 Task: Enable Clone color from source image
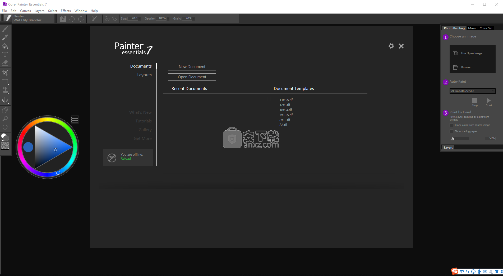tap(451, 125)
